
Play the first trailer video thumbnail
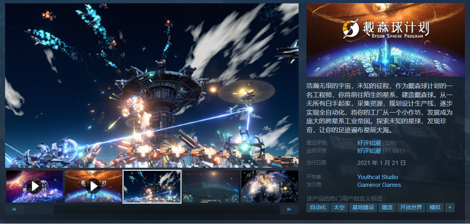pyautogui.click(x=34, y=186)
